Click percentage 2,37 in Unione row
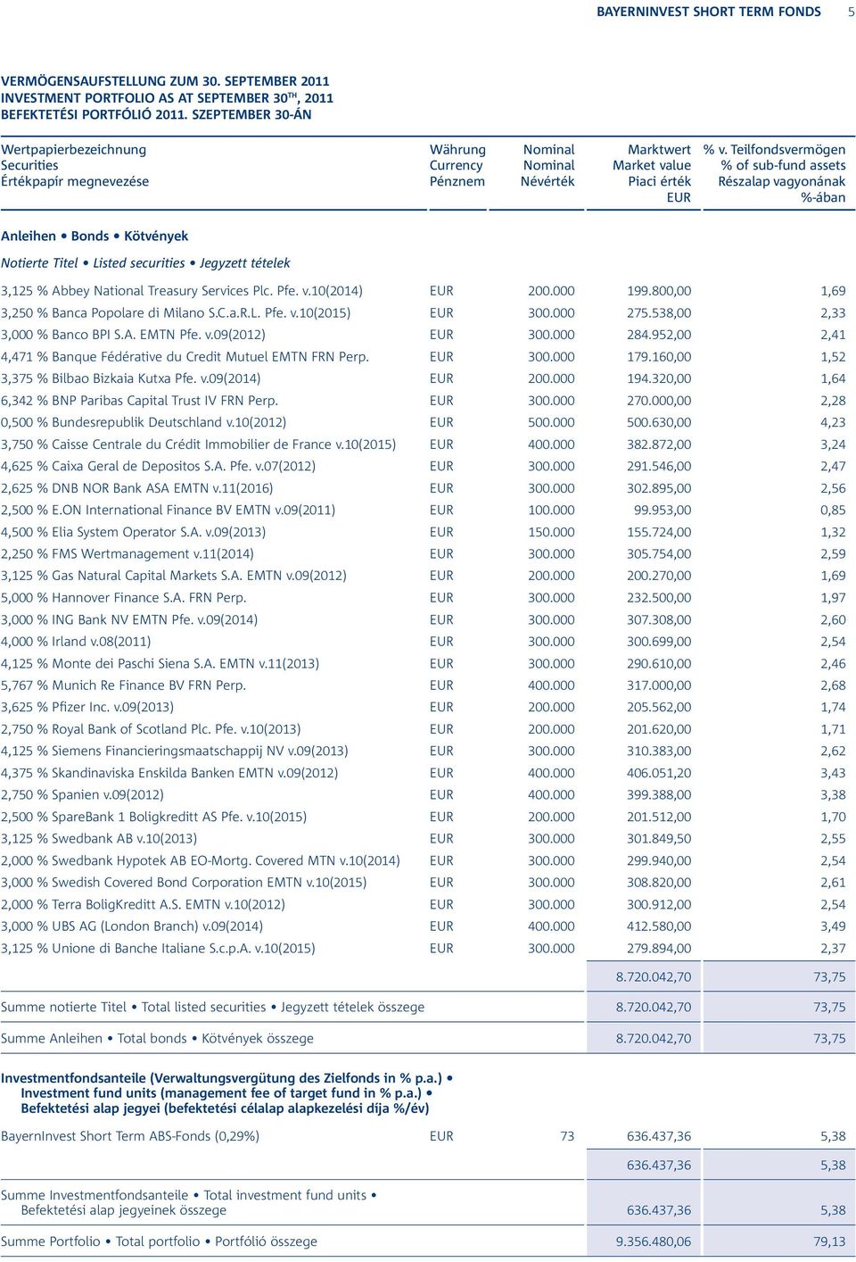856x1262 pixels. coord(833,947)
